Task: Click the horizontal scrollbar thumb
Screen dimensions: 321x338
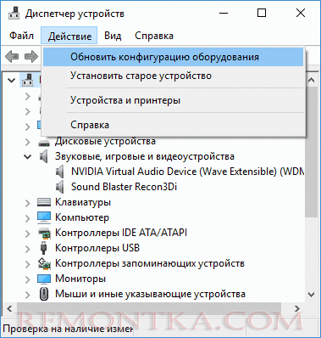Action: click(149, 308)
